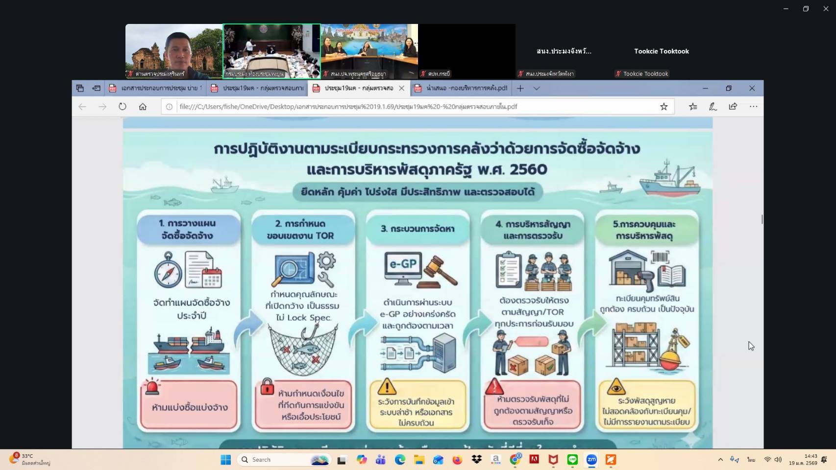Open the speaker volume control
836x470 pixels.
click(778, 460)
